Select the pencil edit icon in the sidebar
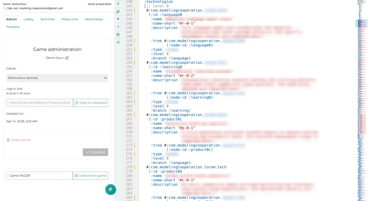Screen dimensions: 368x201 click(x=118, y=12)
